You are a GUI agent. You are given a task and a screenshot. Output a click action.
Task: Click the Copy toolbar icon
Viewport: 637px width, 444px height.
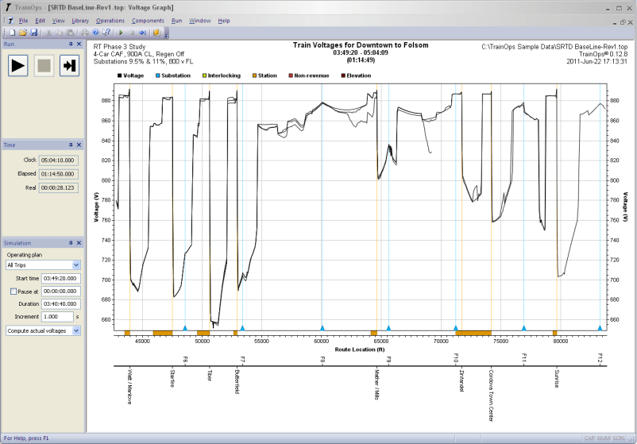point(60,33)
